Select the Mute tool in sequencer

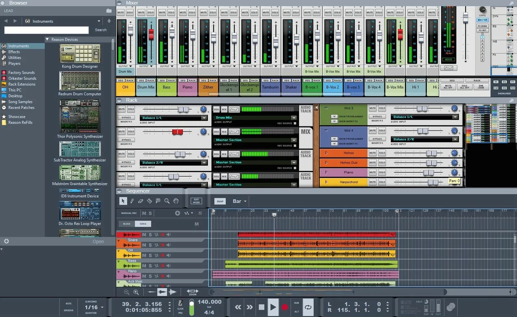(x=158, y=201)
